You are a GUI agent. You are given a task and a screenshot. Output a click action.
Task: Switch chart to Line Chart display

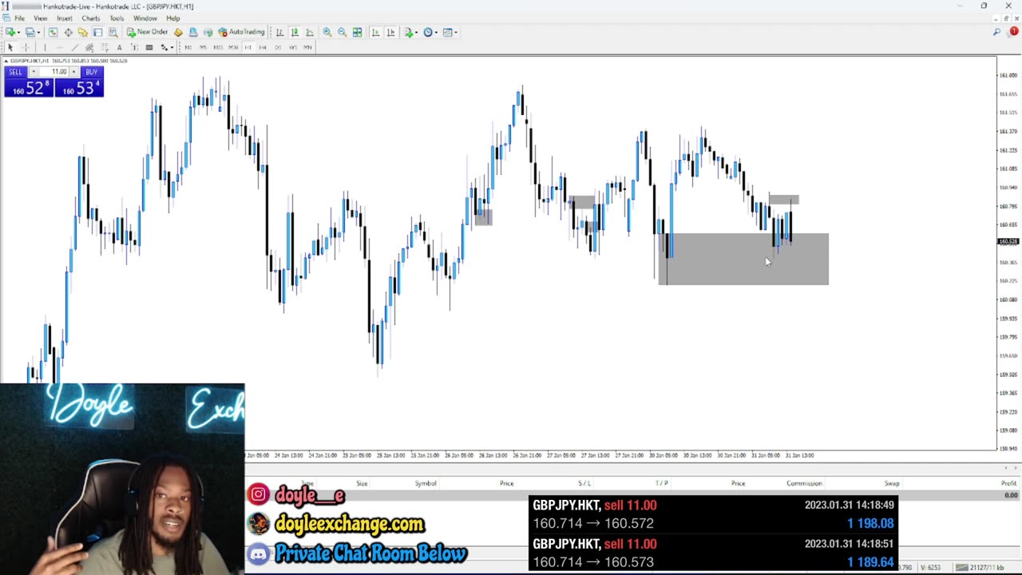tap(310, 32)
